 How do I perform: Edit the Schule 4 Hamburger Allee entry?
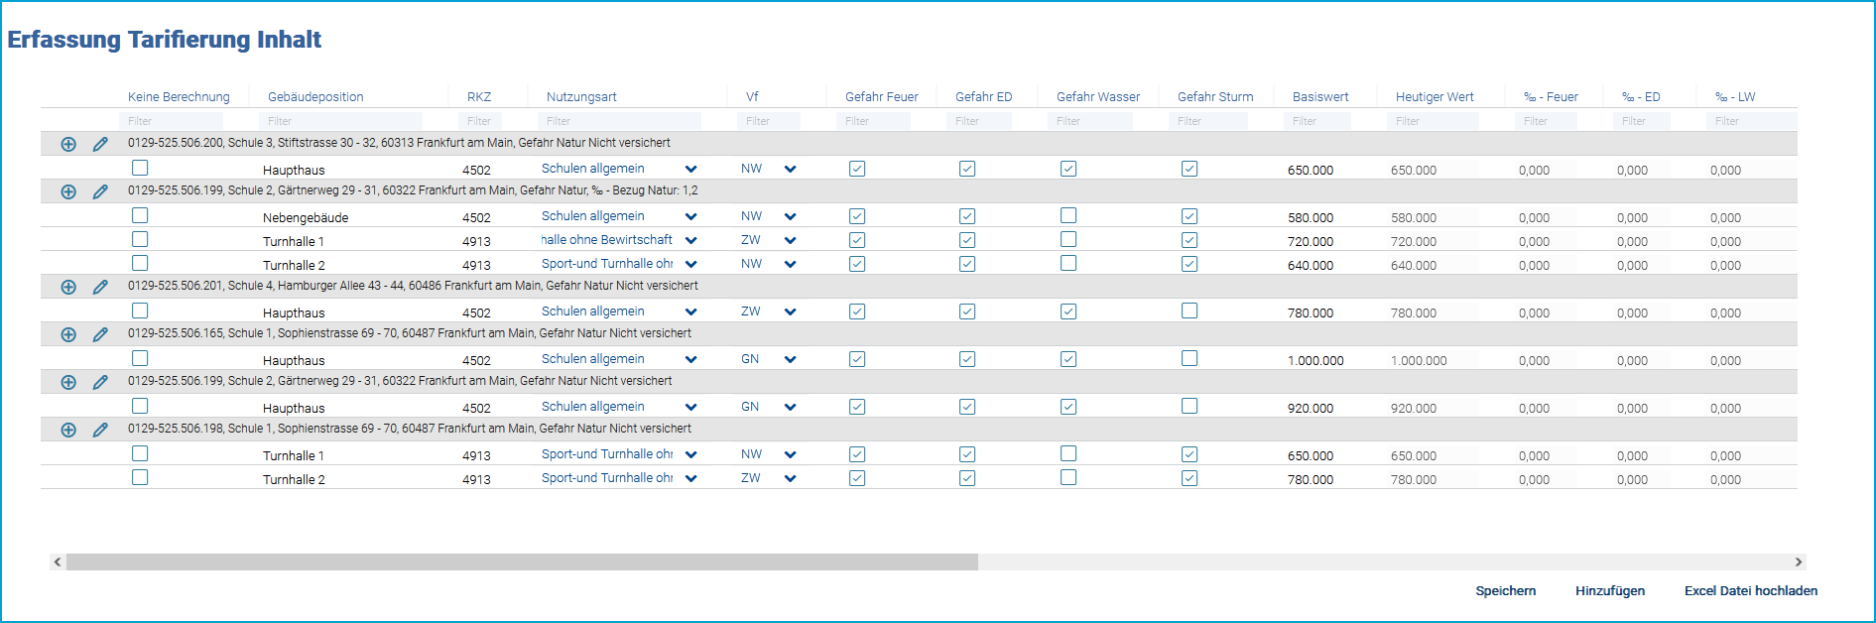point(100,287)
